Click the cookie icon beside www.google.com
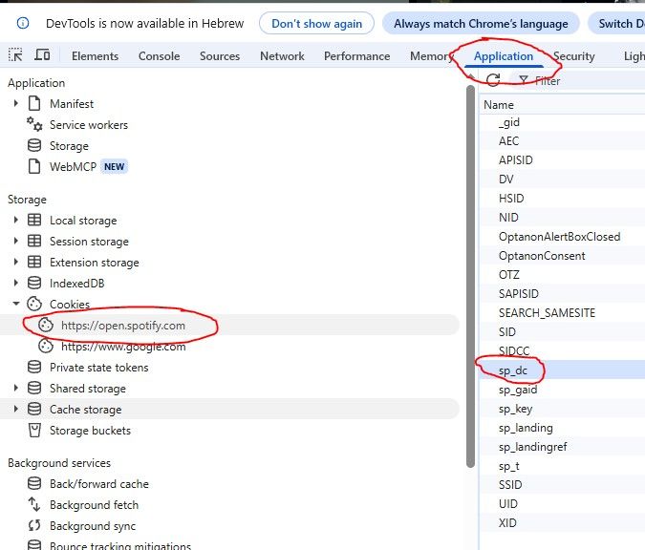The width and height of the screenshot is (645, 550). [46, 346]
